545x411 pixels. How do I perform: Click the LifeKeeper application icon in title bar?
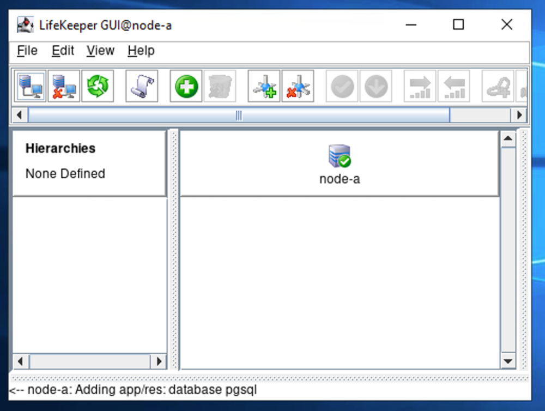point(26,25)
